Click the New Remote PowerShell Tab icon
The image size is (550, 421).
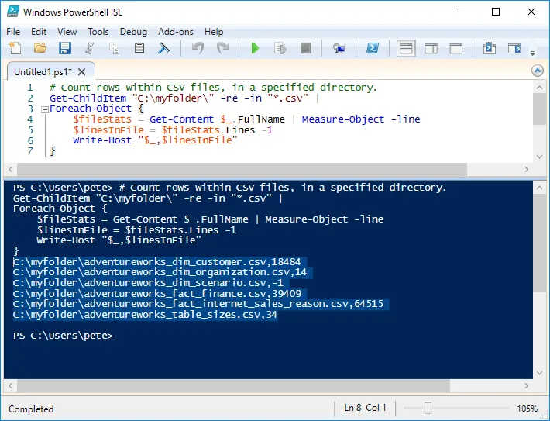point(339,49)
